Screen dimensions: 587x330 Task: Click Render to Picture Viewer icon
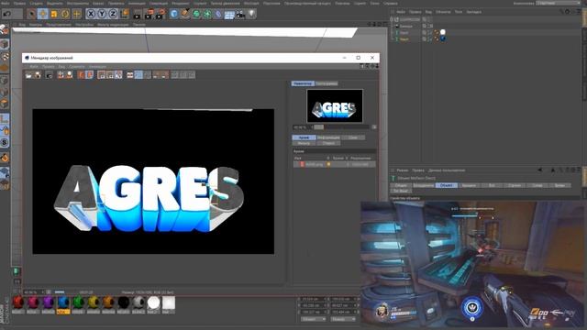(149, 15)
